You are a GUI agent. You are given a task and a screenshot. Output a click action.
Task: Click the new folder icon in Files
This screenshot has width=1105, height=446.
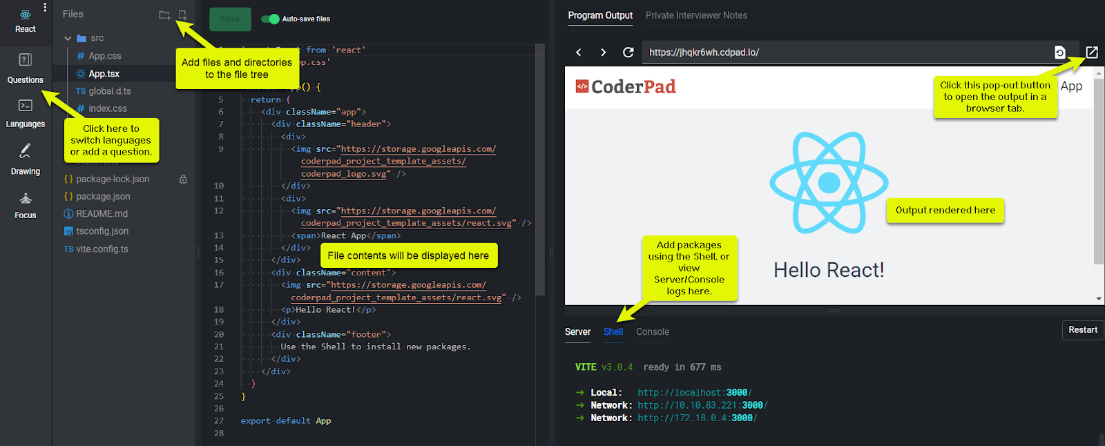point(164,14)
